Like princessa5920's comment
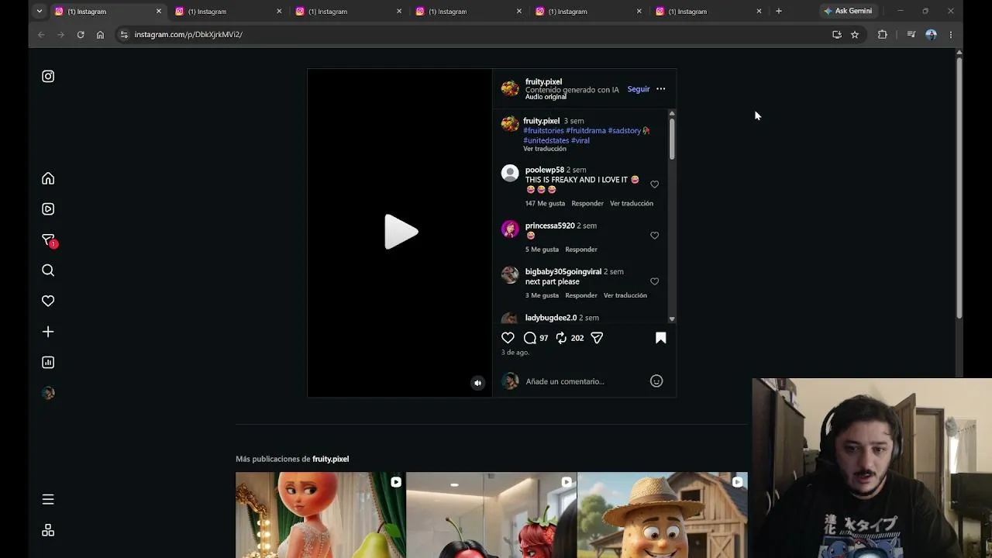Image resolution: width=992 pixels, height=558 pixels. point(655,236)
